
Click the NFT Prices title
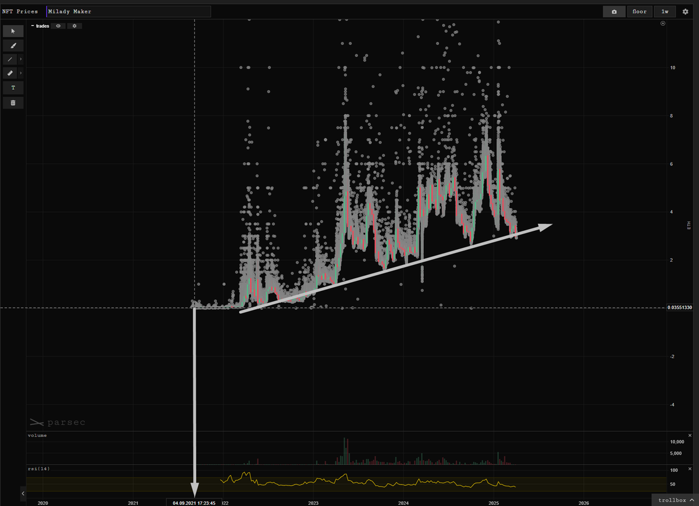point(20,11)
